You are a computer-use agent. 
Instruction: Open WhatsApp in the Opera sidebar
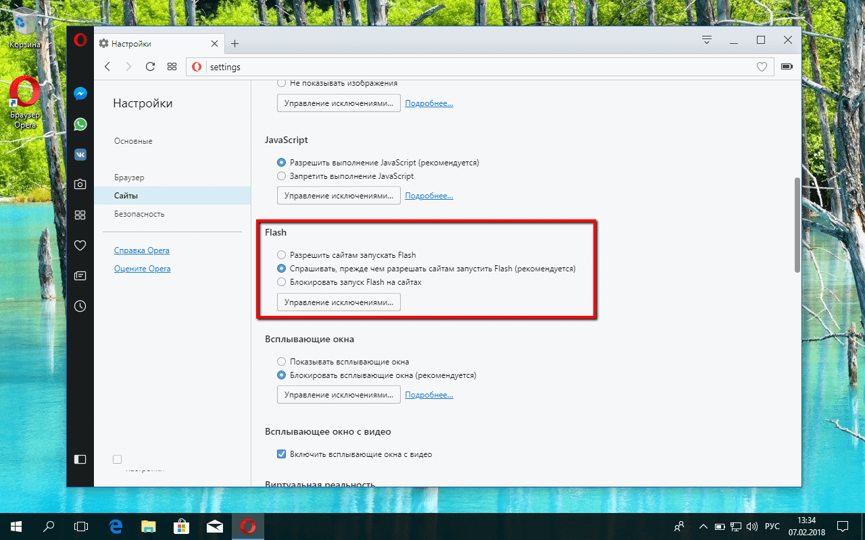[x=80, y=124]
